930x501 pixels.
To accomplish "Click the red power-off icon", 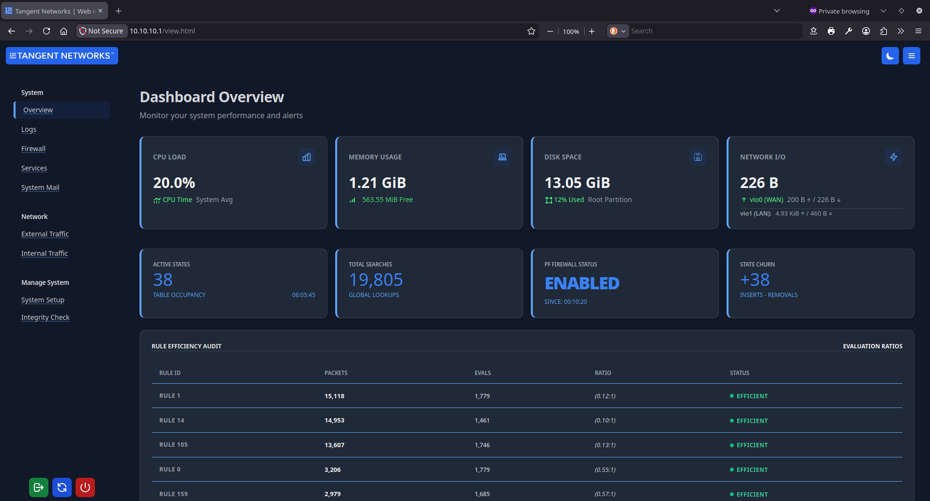I will 85,487.
